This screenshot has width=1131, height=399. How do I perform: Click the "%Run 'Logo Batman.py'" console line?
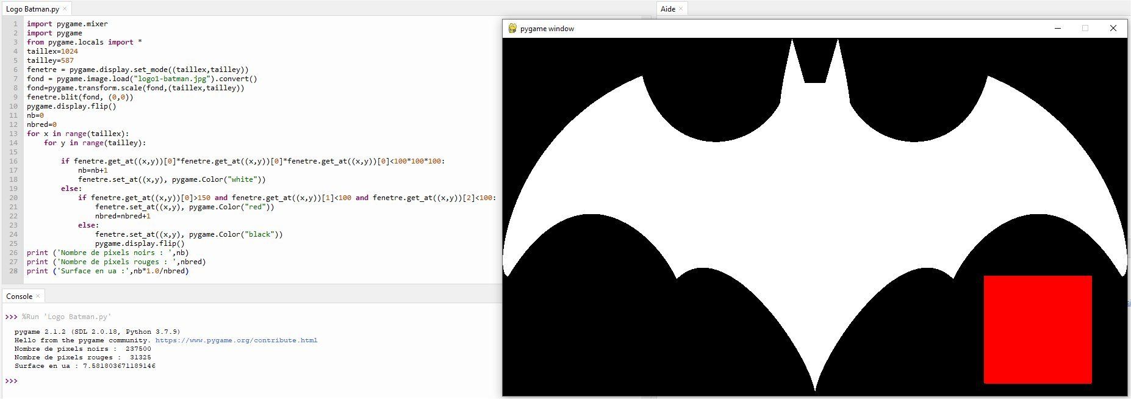point(66,317)
